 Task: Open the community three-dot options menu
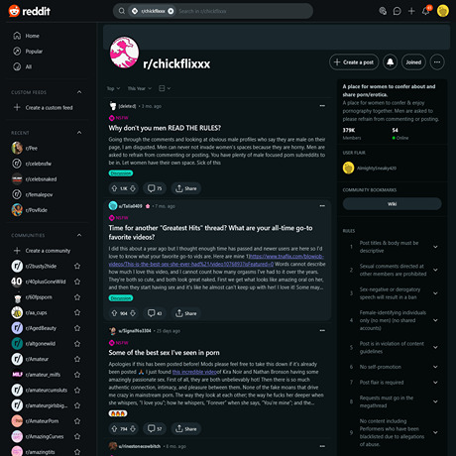[437, 62]
